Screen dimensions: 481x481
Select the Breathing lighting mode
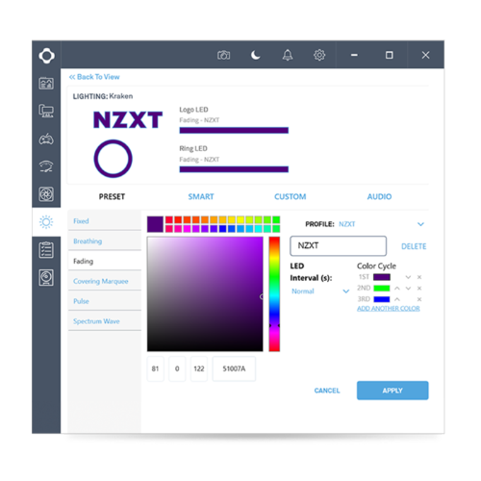[x=105, y=241]
